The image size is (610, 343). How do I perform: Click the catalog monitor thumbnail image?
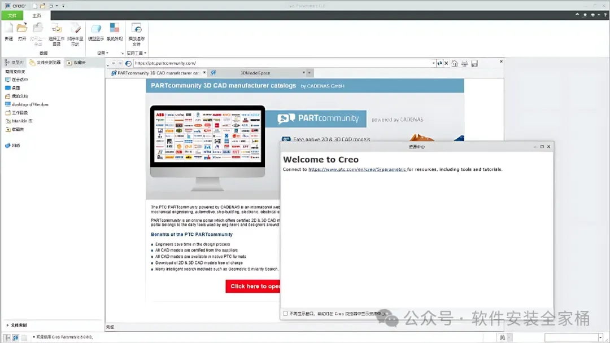[x=207, y=148]
